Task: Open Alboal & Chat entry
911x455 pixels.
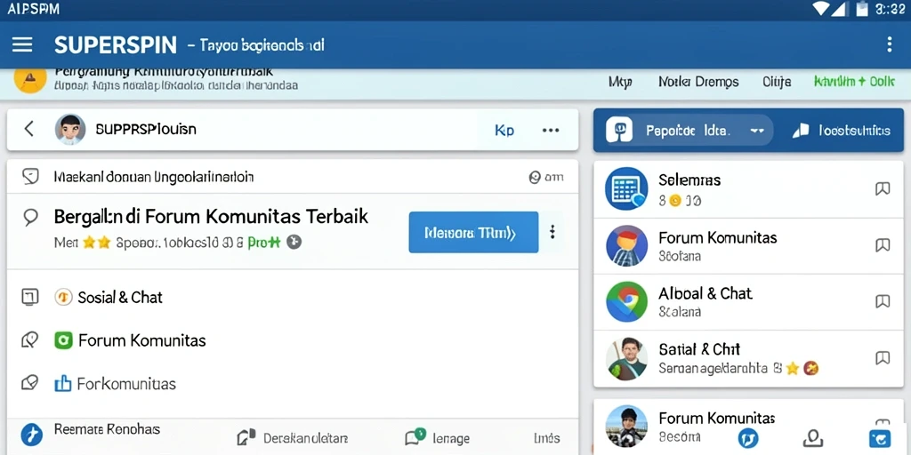Action: (748, 302)
